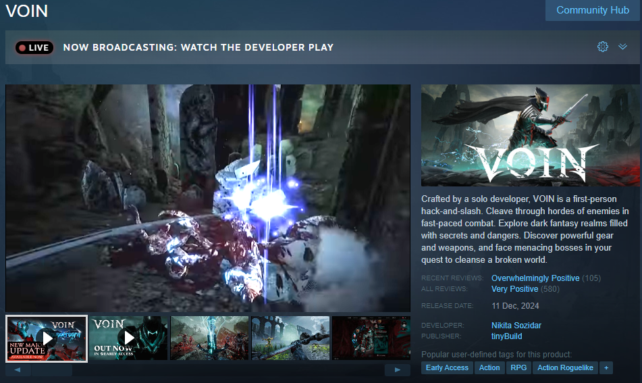Viewport: 642px width, 383px height.
Task: Click the thumbnail strip scrollbar handle
Action: pos(52,370)
